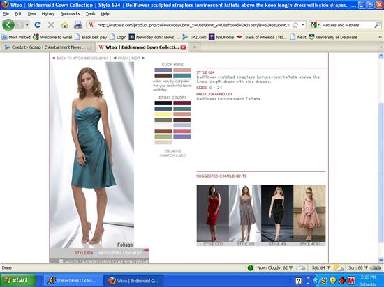Go to the Prev dress link
This screenshot has width=384, height=287.
[x=121, y=58]
